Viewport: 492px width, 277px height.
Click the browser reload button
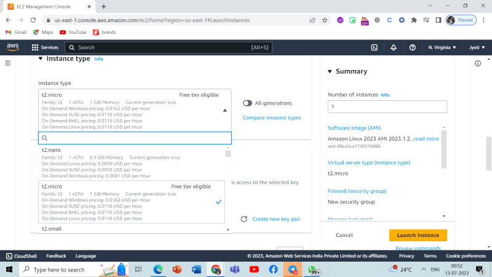pos(33,20)
